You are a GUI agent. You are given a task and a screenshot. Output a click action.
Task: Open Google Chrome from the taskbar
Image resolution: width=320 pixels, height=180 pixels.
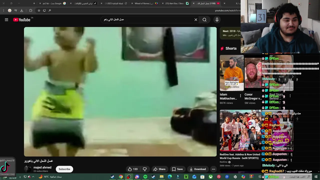[x=121, y=177]
